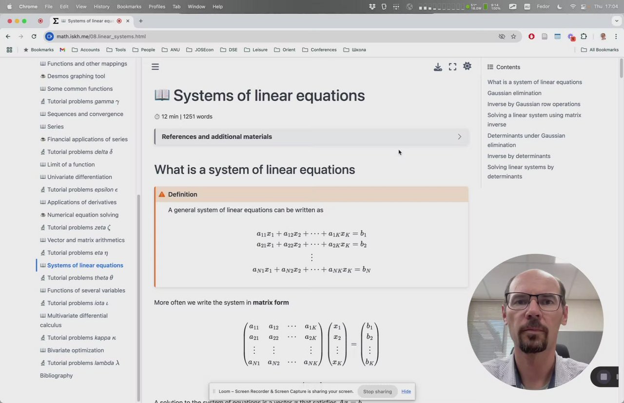Toggle the sidebar hamburger menu icon
The image size is (624, 403).
point(155,67)
